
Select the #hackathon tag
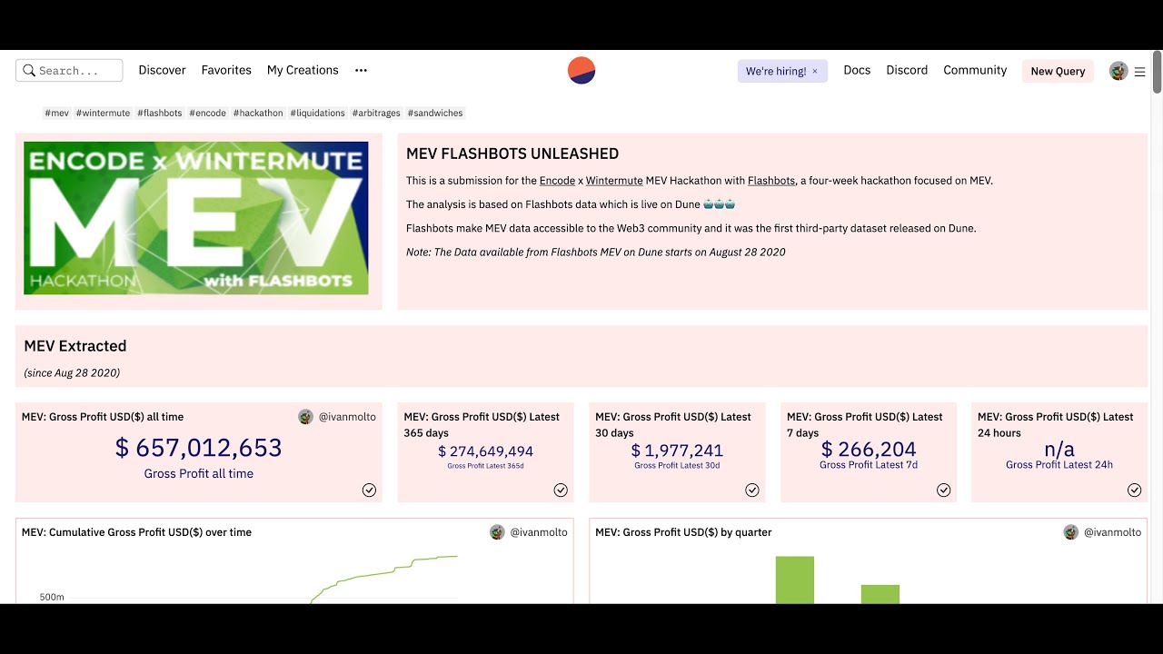coord(258,113)
